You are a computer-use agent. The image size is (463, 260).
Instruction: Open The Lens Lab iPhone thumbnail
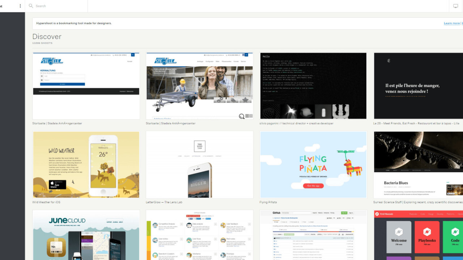[200, 164]
